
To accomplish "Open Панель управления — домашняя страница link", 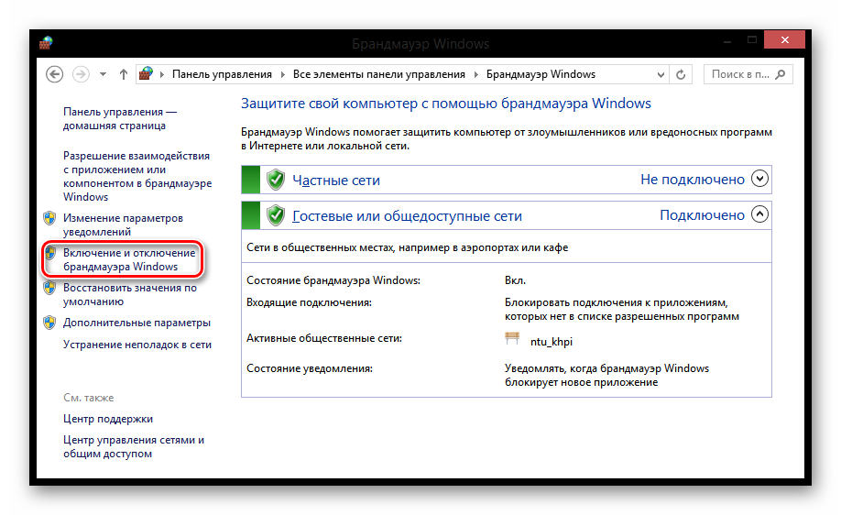I will tap(120, 118).
